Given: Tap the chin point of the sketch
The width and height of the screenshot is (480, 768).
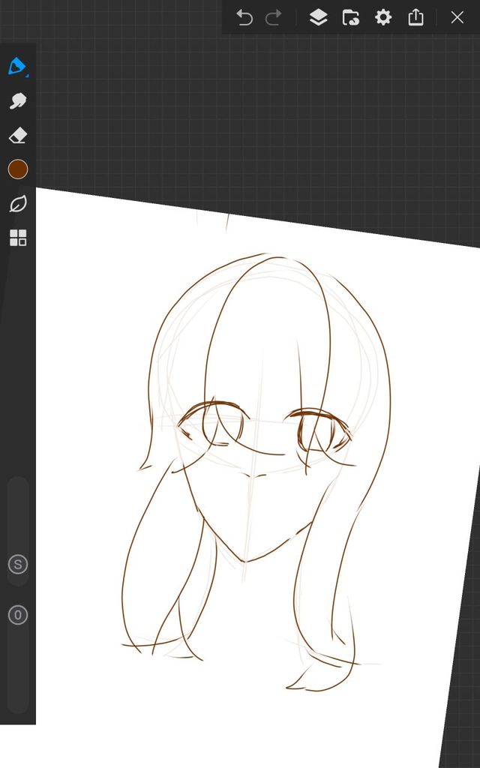Looking at the screenshot, I should click(243, 559).
